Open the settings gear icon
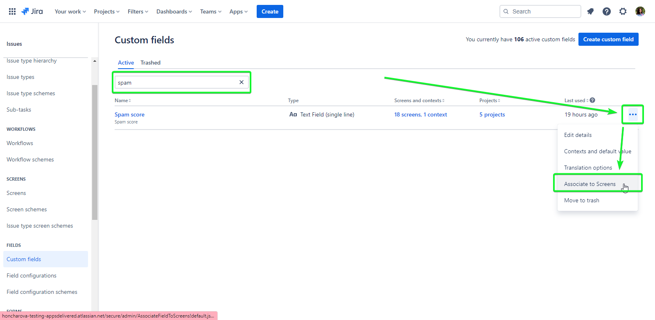 click(623, 11)
